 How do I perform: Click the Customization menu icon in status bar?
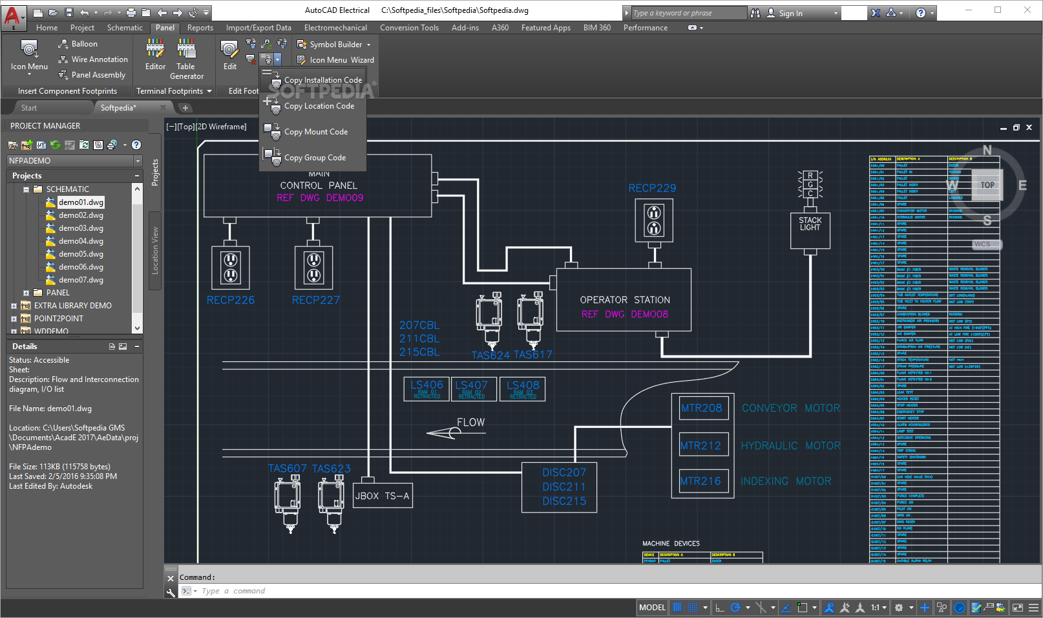tap(1033, 608)
